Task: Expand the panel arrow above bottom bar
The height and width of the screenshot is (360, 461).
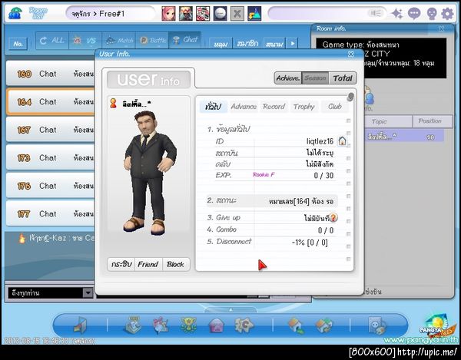Action: click(x=230, y=310)
